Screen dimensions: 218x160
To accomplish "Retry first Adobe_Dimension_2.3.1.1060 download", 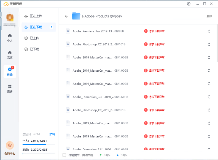I will coord(209,97).
